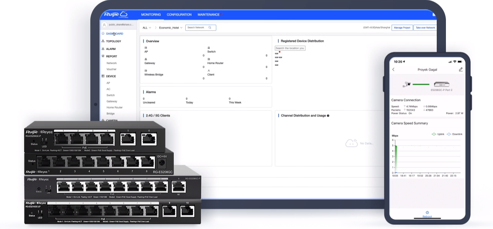Expand the ALL network dropdown
This screenshot has height=229, width=493.
coord(147,28)
